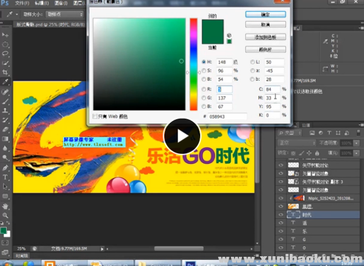This screenshot has width=364, height=266.
Task: Click the 添加到色板 button
Action: click(265, 37)
